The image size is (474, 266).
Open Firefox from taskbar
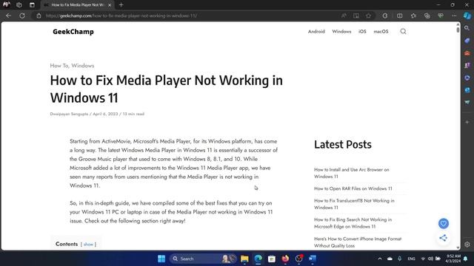coord(285,259)
